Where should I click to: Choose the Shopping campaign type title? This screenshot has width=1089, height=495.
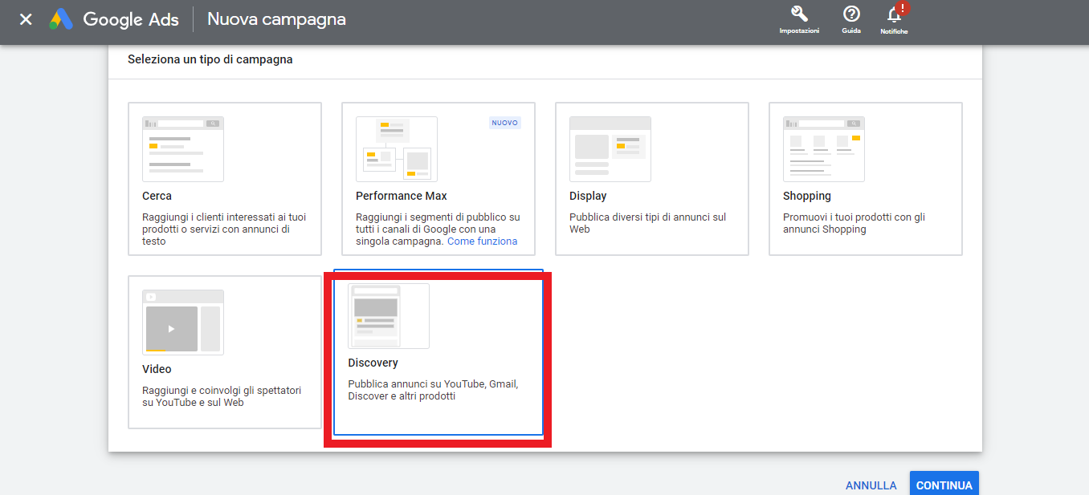click(807, 196)
